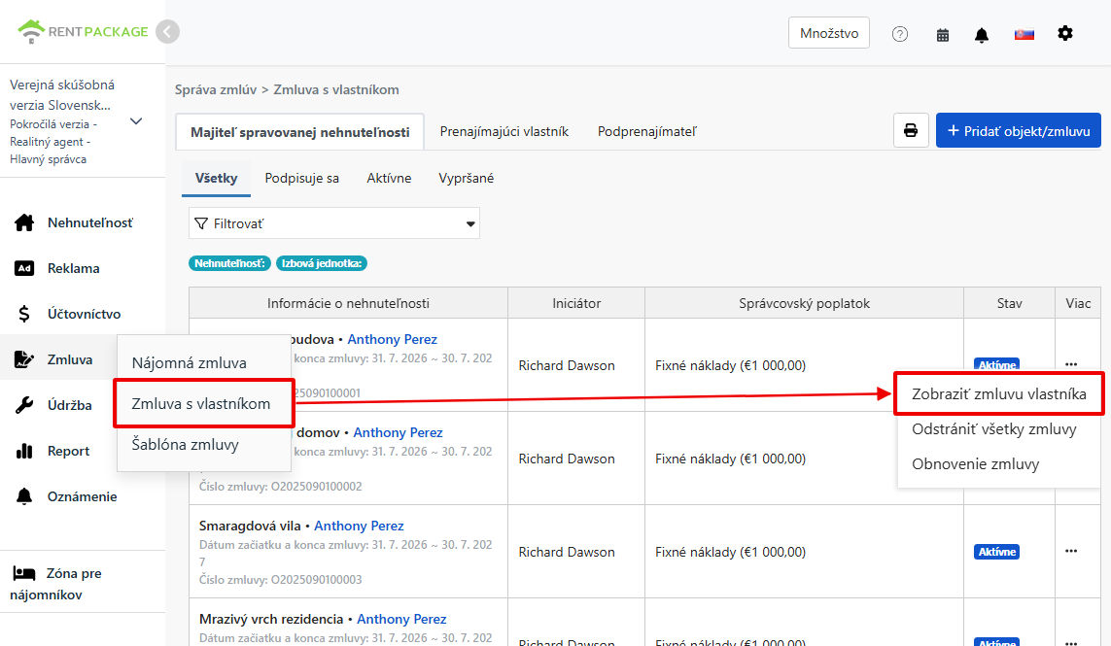Switch to the Podpisuje sa tab
The image size is (1111, 646).
coord(302,178)
